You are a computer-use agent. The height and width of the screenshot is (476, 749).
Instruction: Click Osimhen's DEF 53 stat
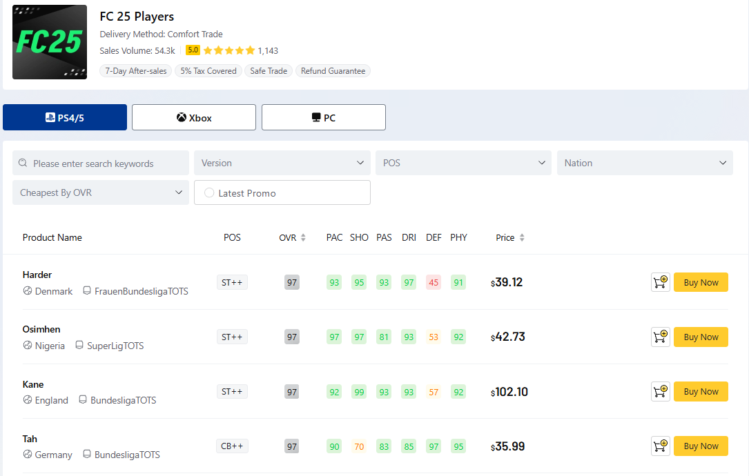coord(434,337)
